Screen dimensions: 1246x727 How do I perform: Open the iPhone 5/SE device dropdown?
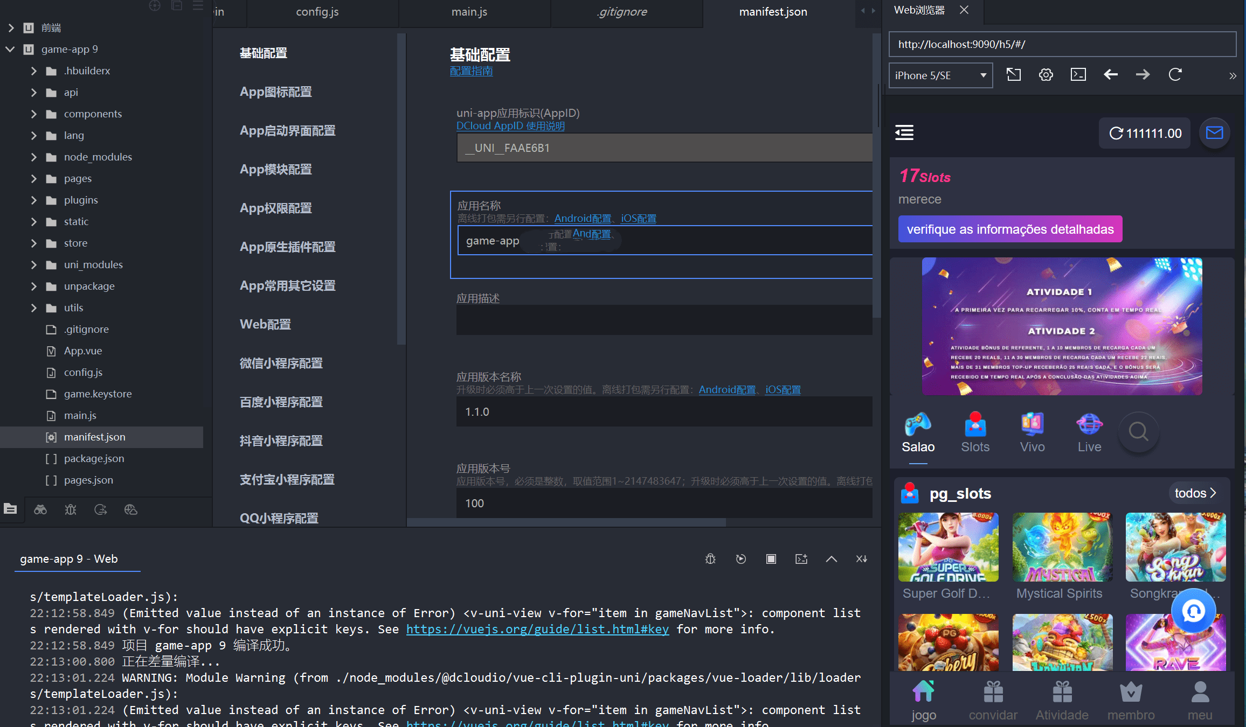940,75
